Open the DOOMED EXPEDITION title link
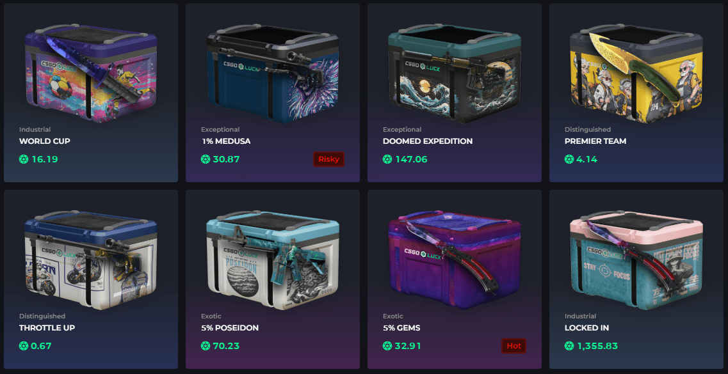 pyautogui.click(x=428, y=141)
